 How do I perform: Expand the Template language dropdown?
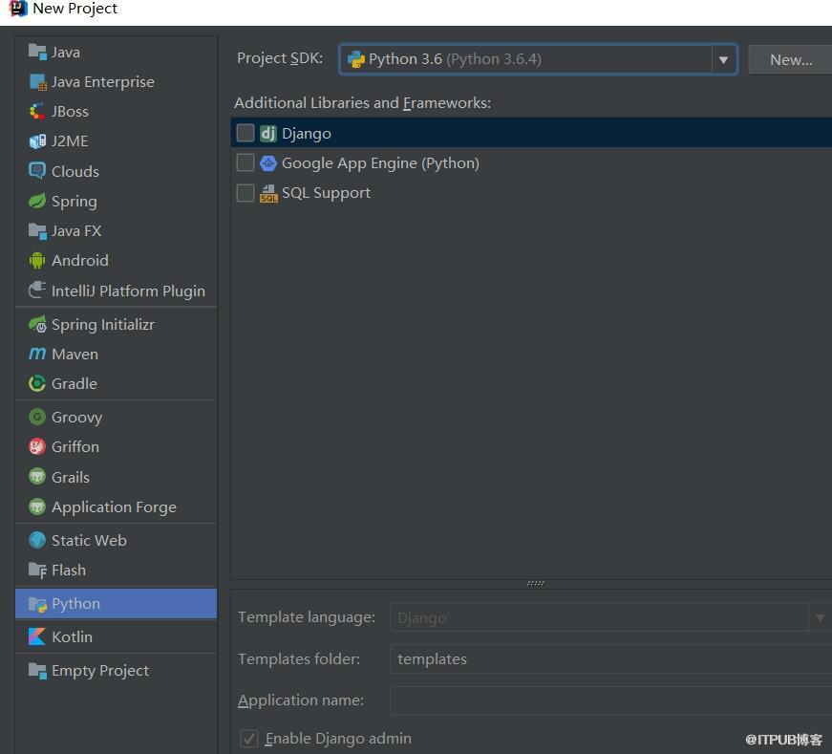click(x=820, y=617)
